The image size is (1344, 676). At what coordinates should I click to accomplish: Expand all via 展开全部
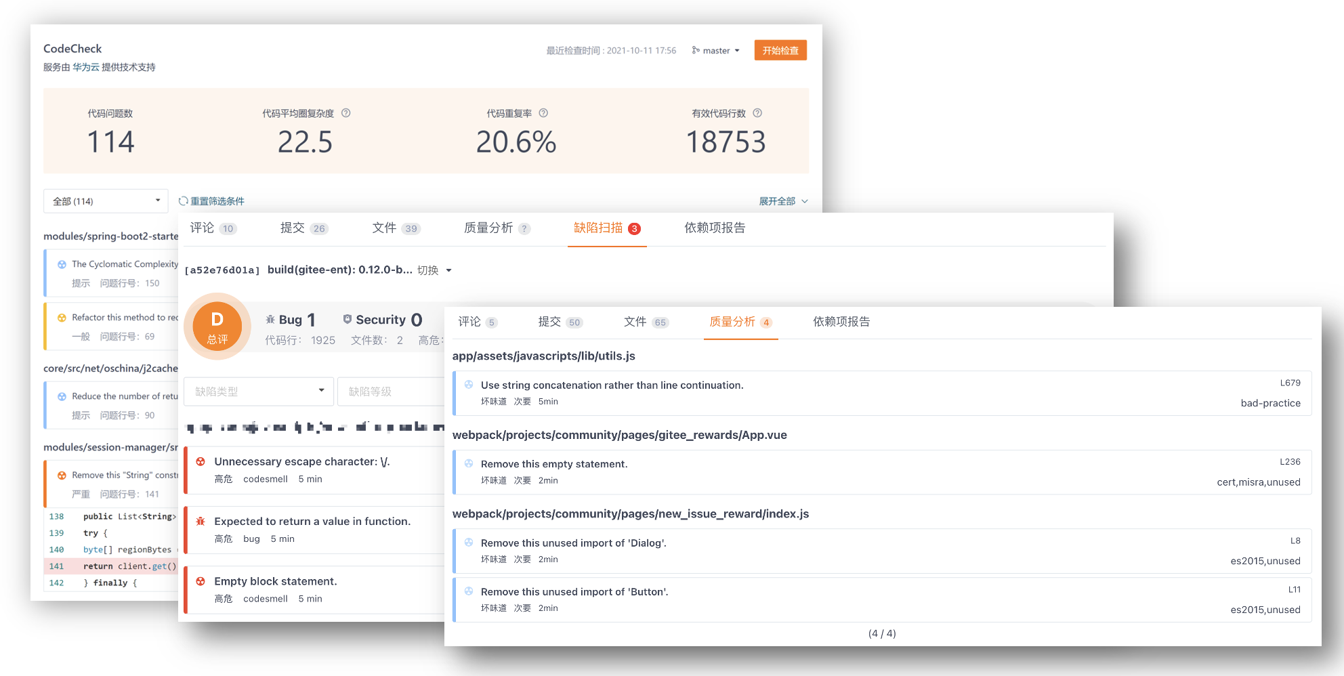(783, 201)
